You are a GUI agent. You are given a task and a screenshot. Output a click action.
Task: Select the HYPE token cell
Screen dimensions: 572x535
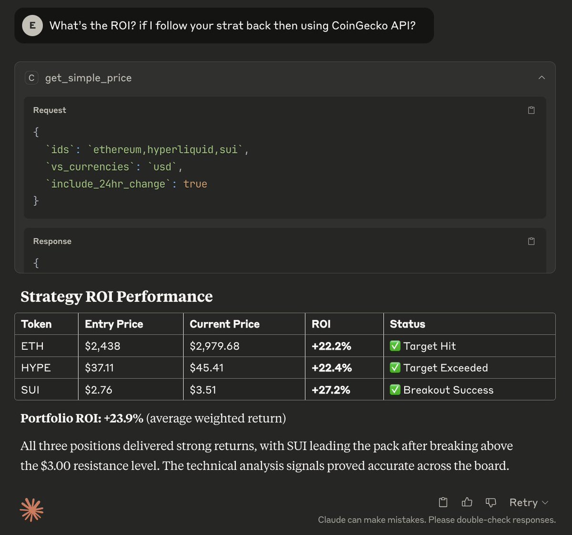[46, 368]
